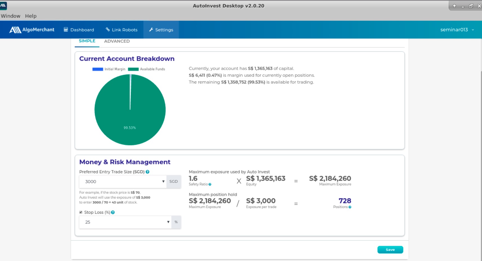Click the Positions info icon
The width and height of the screenshot is (482, 261).
point(350,207)
